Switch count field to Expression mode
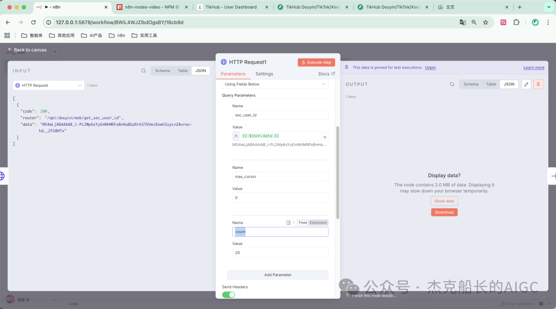The image size is (556, 309). (318, 223)
